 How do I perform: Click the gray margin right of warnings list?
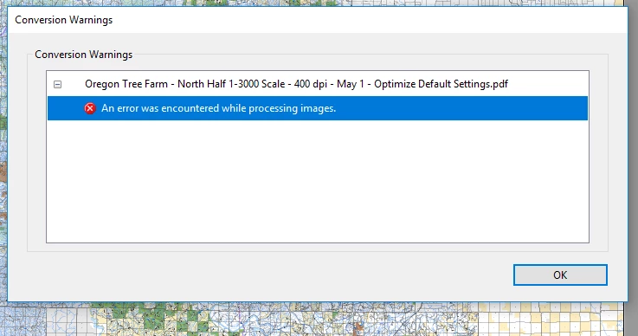[598, 157]
